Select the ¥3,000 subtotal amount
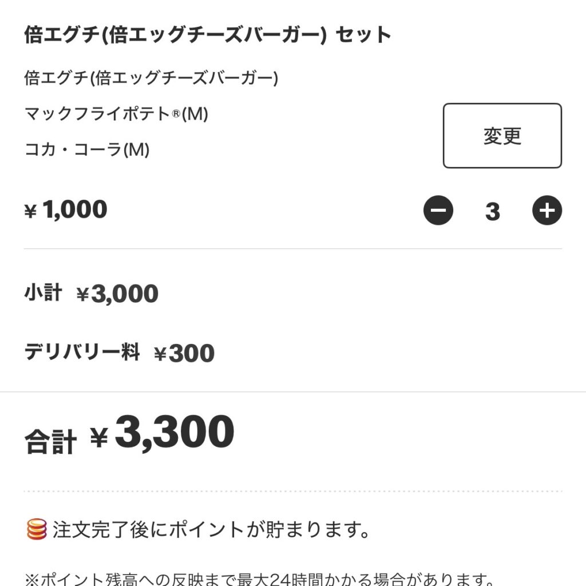 coord(117,294)
